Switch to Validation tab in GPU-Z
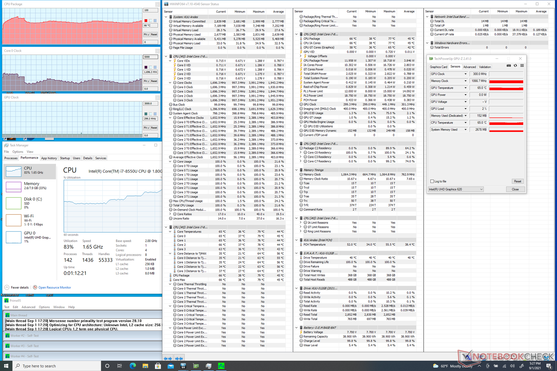 485,67
